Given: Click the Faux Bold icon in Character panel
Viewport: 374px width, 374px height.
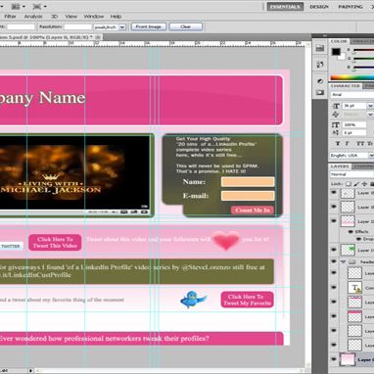Looking at the screenshot, I should (x=338, y=144).
